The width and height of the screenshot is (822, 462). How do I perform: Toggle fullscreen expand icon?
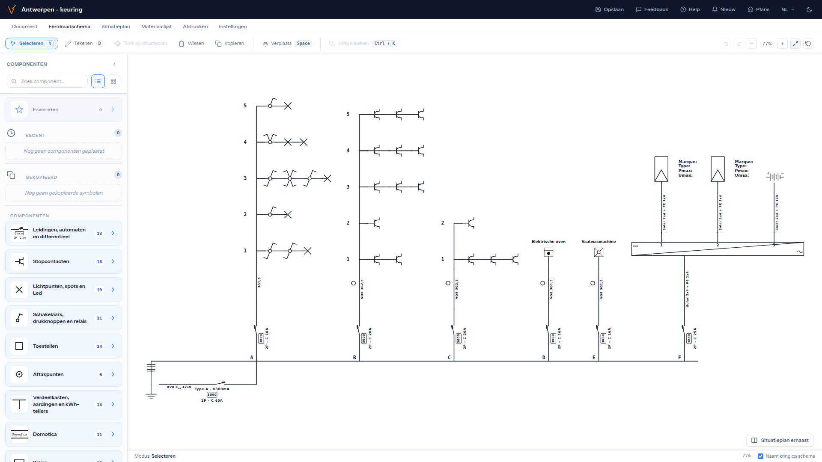pyautogui.click(x=795, y=44)
